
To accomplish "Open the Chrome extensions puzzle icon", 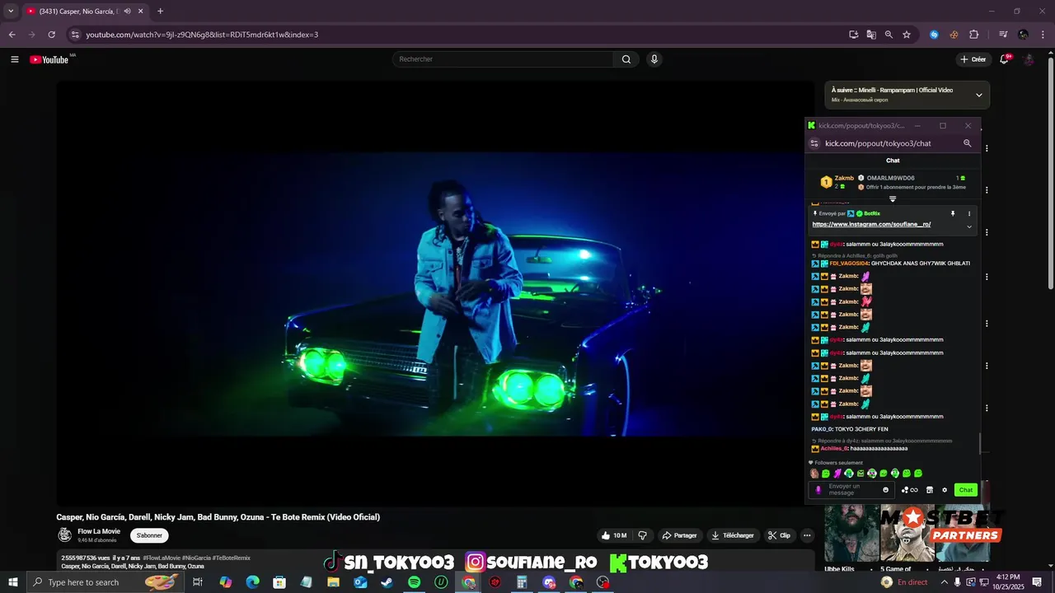I will click(973, 35).
